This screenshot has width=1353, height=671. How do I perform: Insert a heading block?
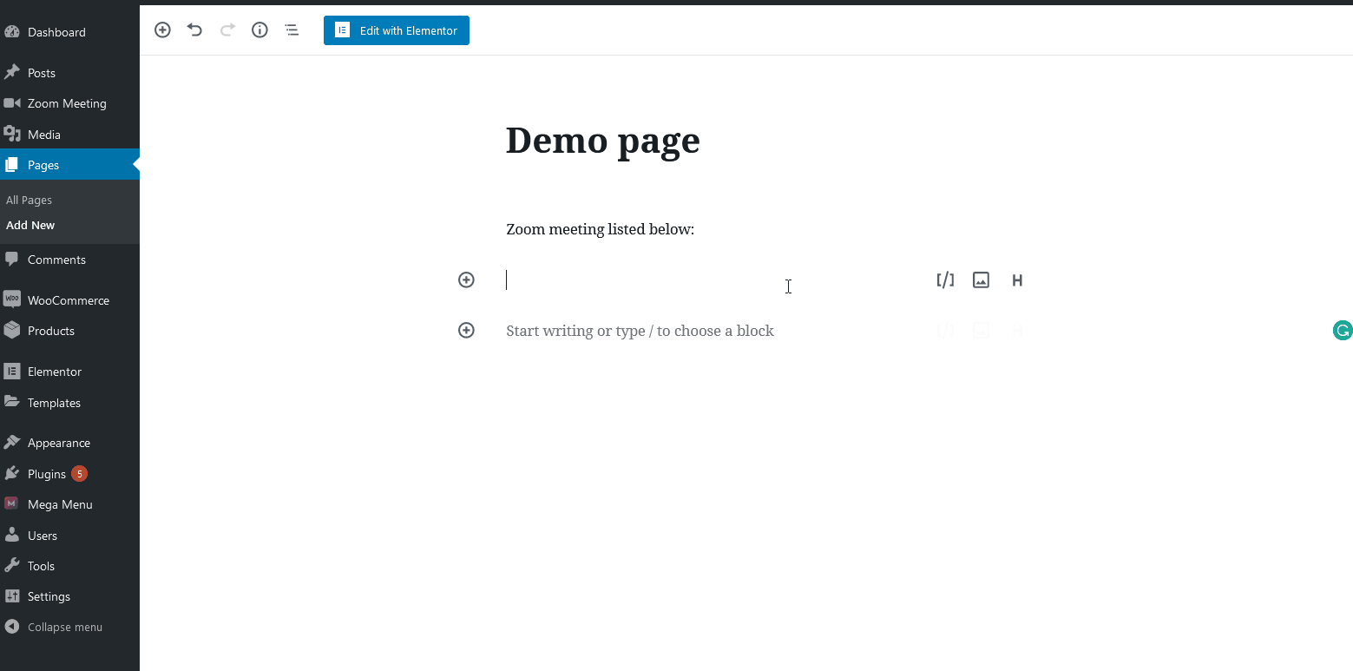pyautogui.click(x=1016, y=280)
